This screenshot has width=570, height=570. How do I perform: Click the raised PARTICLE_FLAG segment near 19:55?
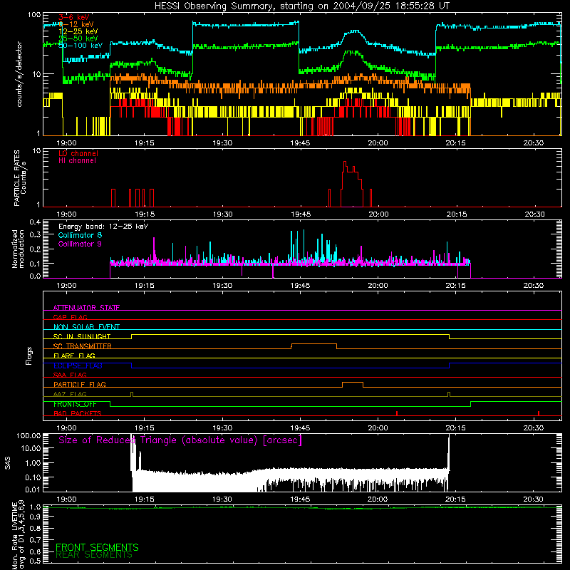click(353, 383)
